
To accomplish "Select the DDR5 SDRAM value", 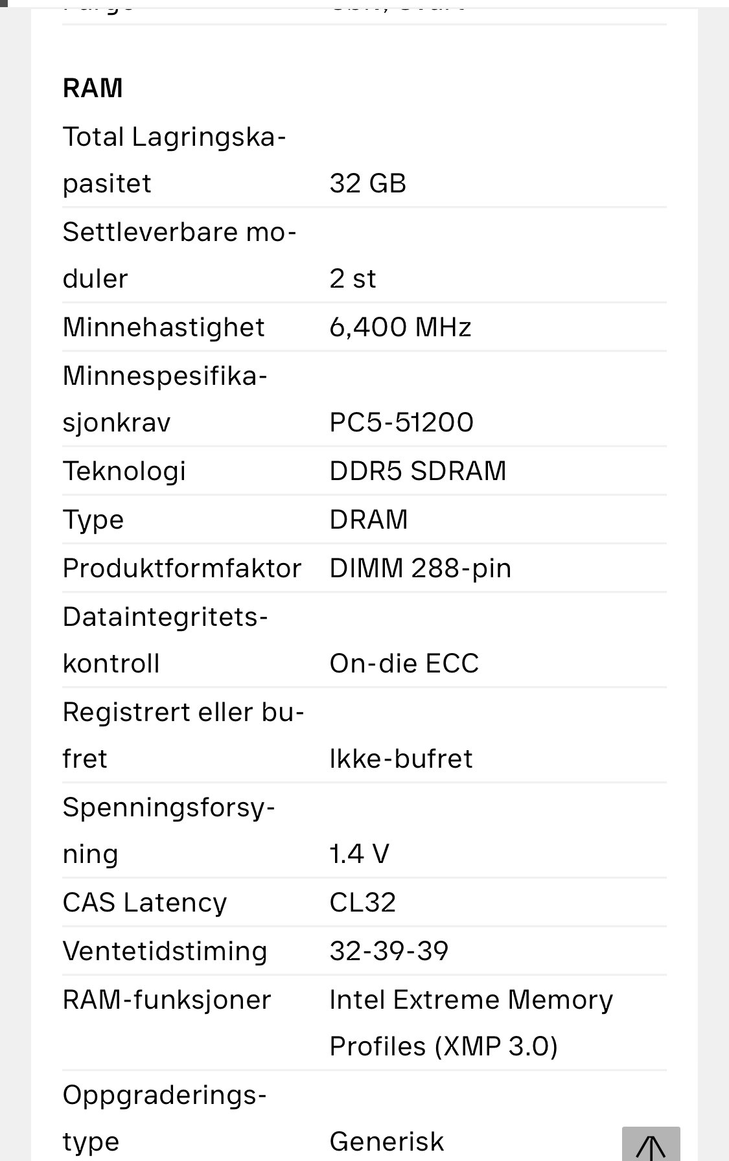I will point(418,471).
